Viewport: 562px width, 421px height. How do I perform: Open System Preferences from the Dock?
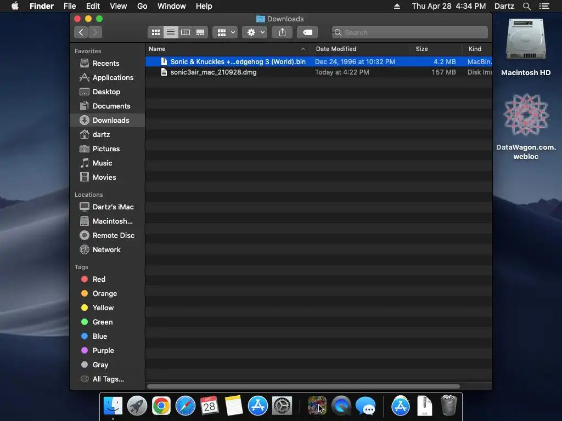[x=282, y=406]
